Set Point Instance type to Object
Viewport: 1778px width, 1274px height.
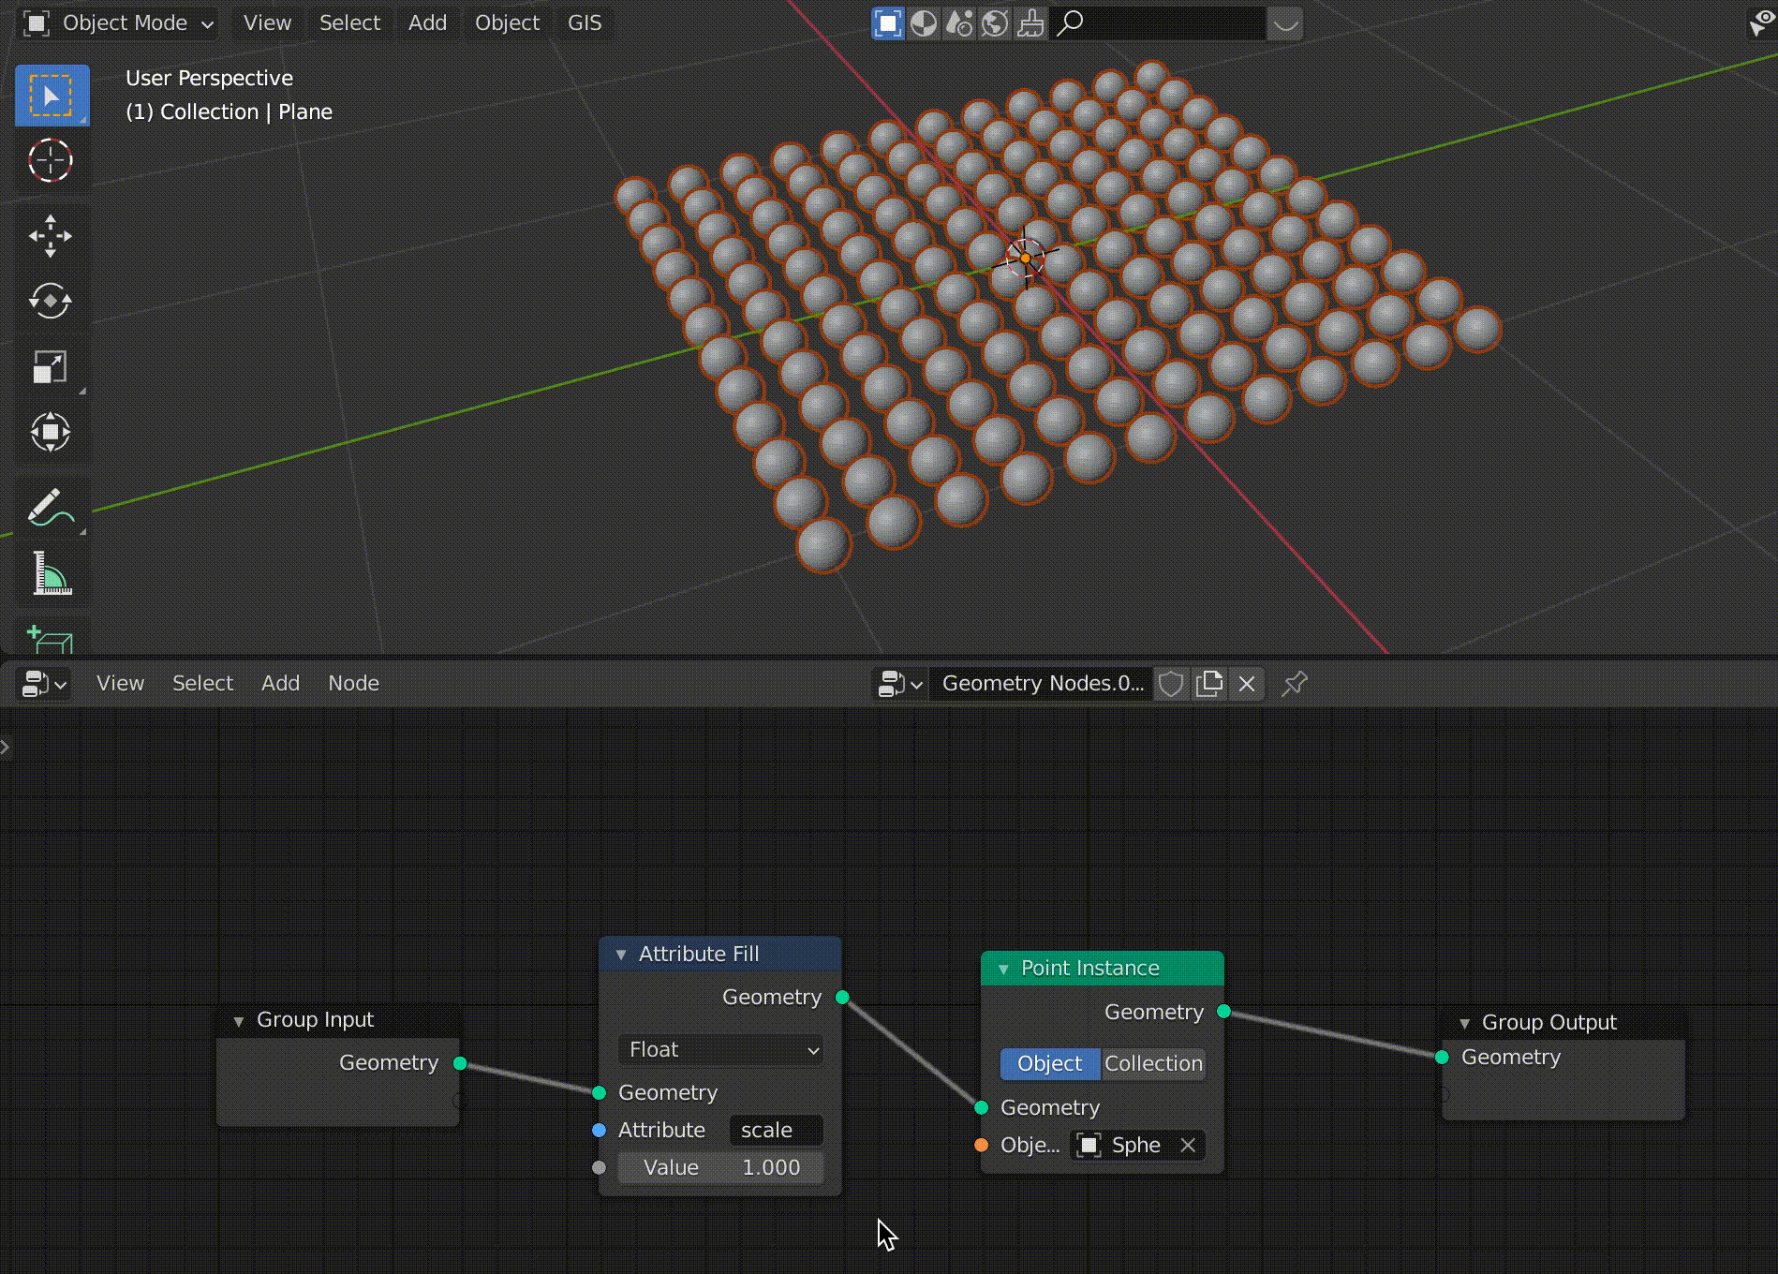click(x=1050, y=1064)
